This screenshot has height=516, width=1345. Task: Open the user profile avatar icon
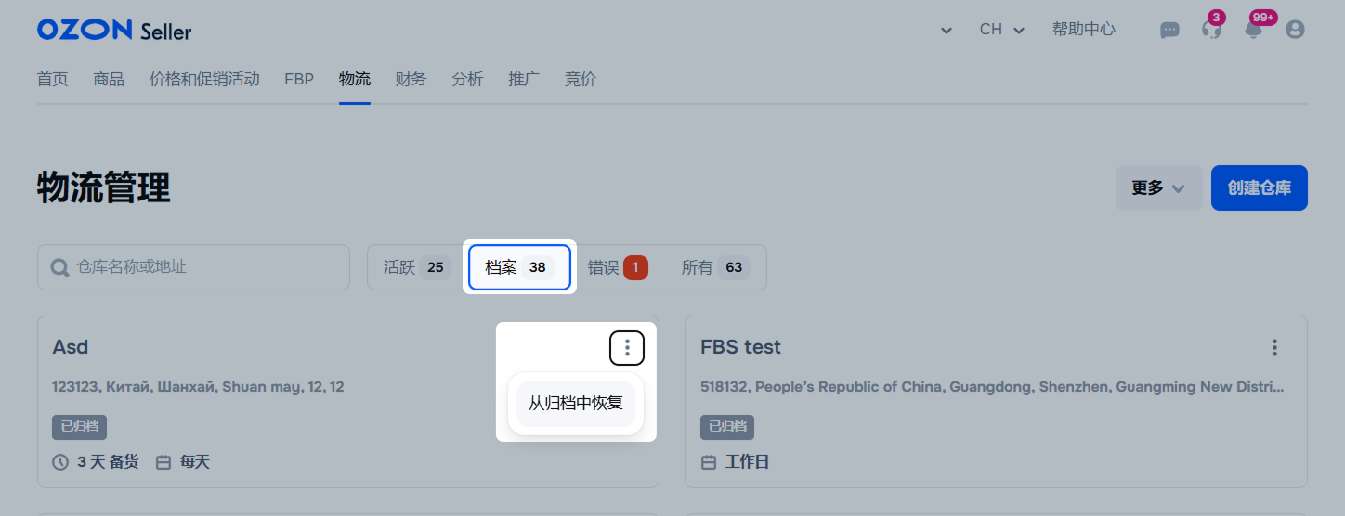(x=1295, y=30)
